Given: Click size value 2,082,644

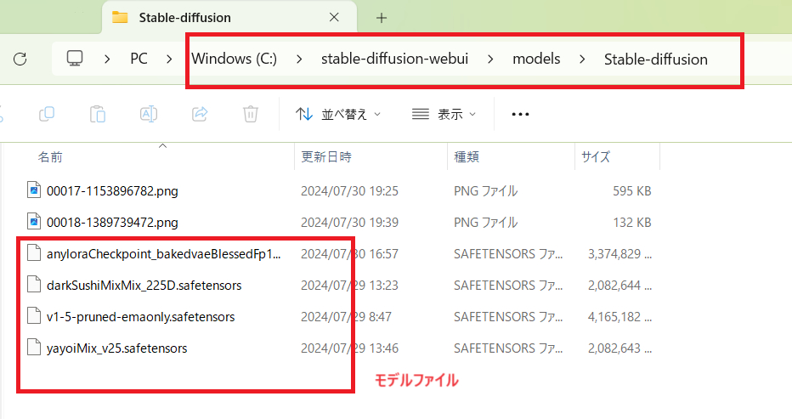Looking at the screenshot, I should [619, 285].
